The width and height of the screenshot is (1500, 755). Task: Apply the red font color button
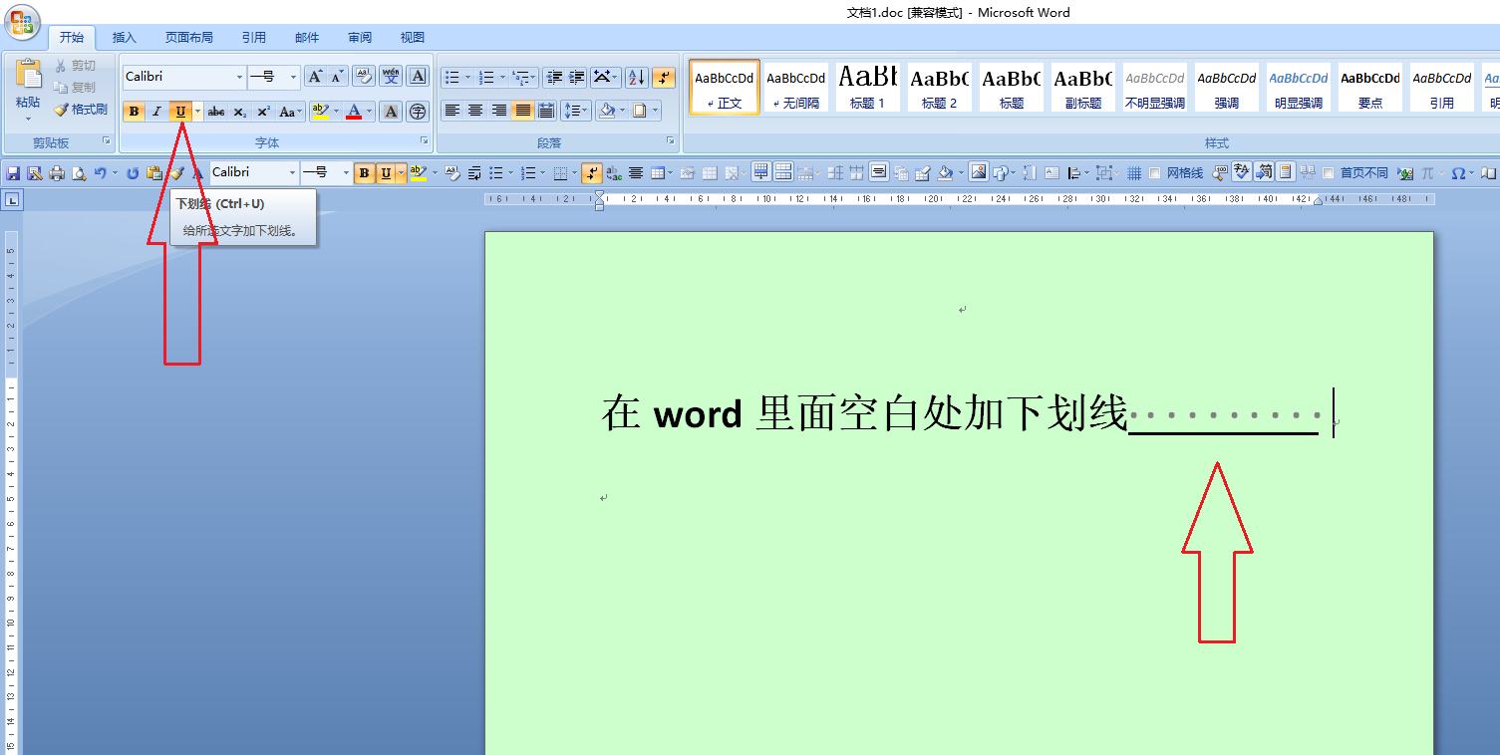[x=353, y=111]
